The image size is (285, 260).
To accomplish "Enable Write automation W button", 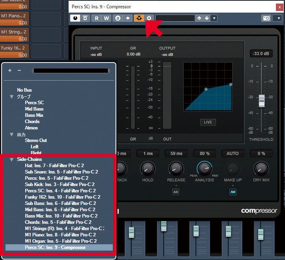I will pyautogui.click(x=106, y=18).
